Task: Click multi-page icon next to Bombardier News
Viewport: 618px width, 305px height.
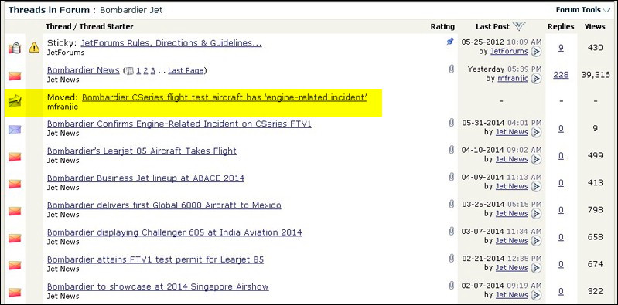Action: [130, 71]
